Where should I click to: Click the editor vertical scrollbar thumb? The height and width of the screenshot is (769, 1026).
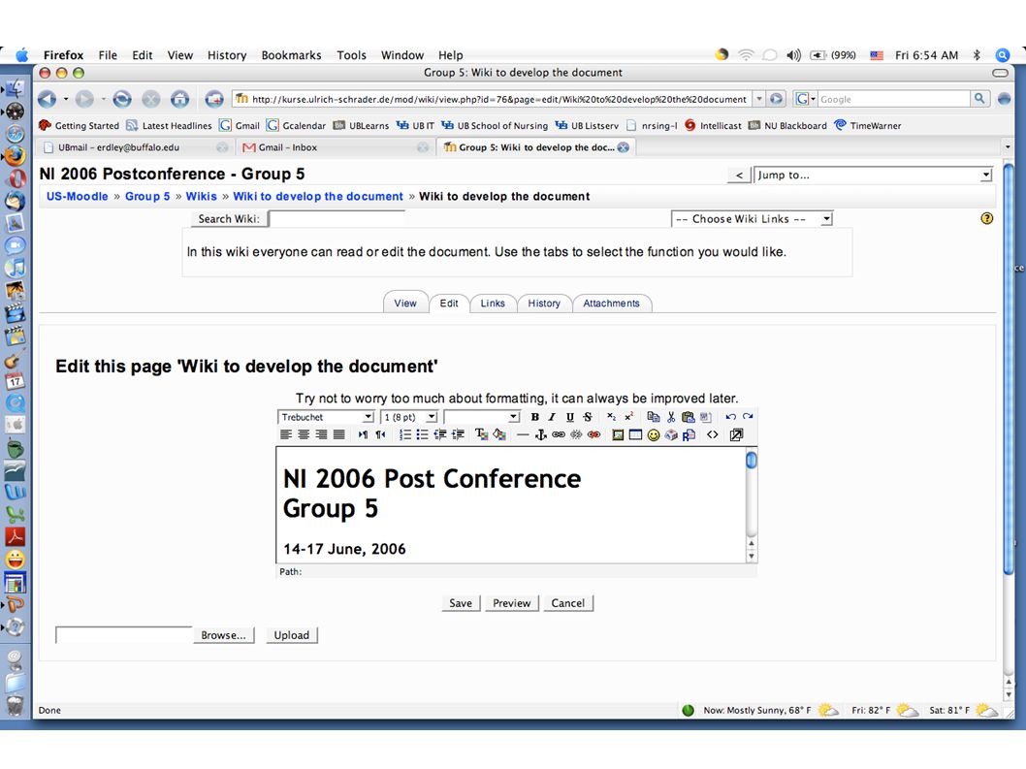752,460
